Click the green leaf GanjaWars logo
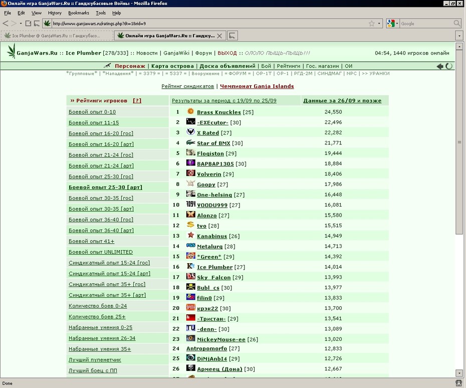The image size is (466, 388). click(12, 51)
